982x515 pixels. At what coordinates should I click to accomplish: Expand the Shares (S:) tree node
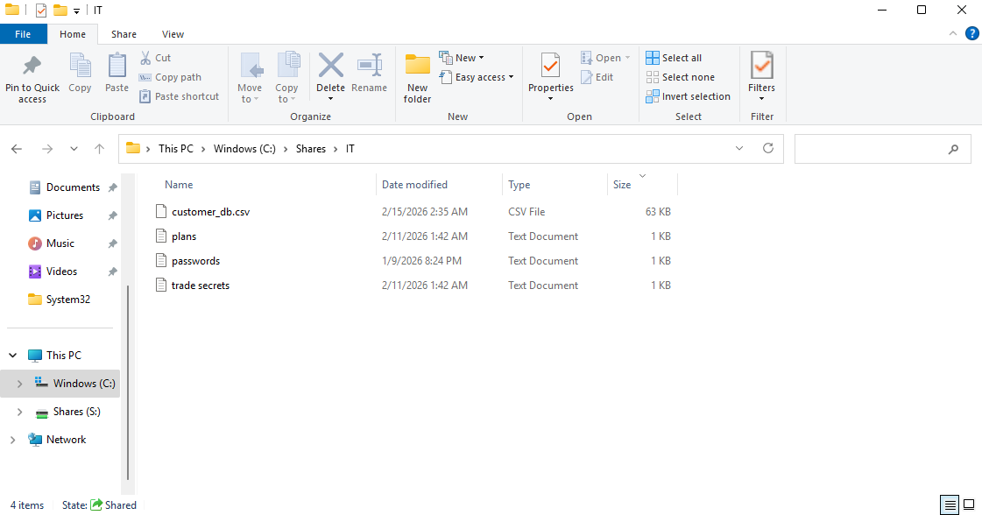(x=20, y=412)
